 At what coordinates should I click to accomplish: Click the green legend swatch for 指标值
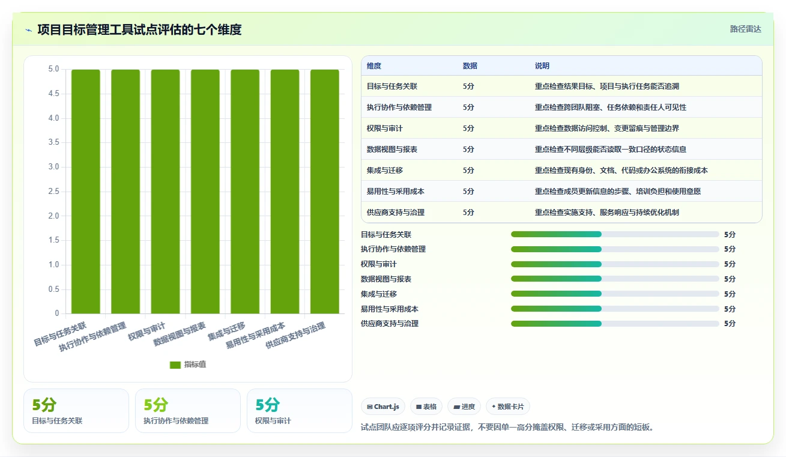[x=175, y=365]
